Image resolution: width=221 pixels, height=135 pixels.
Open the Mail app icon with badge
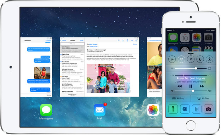coord(99,110)
